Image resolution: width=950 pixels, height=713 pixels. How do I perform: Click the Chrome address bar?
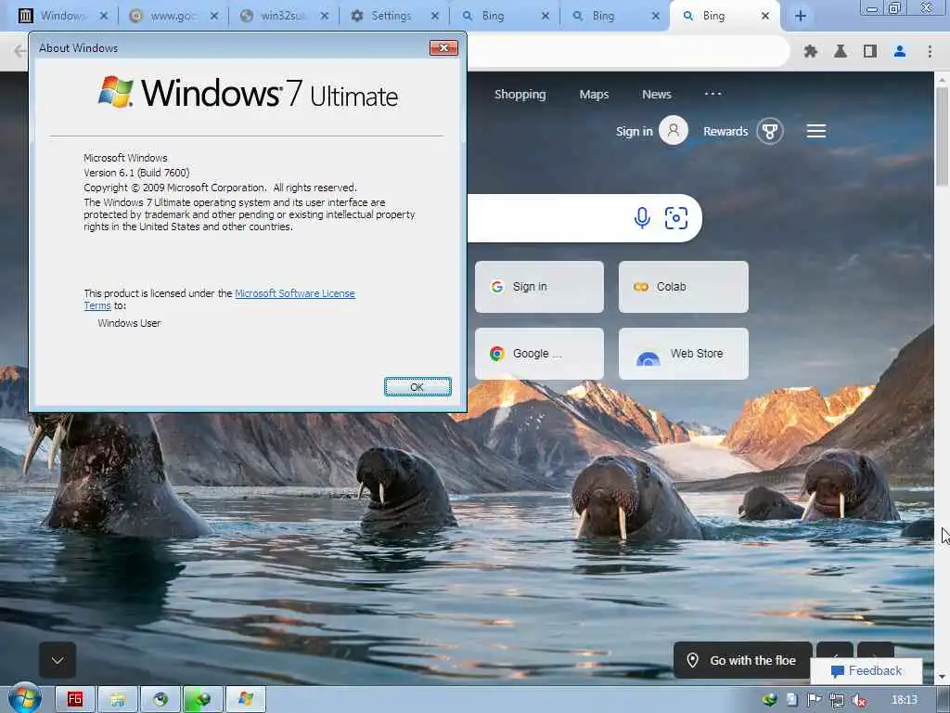pos(627,52)
